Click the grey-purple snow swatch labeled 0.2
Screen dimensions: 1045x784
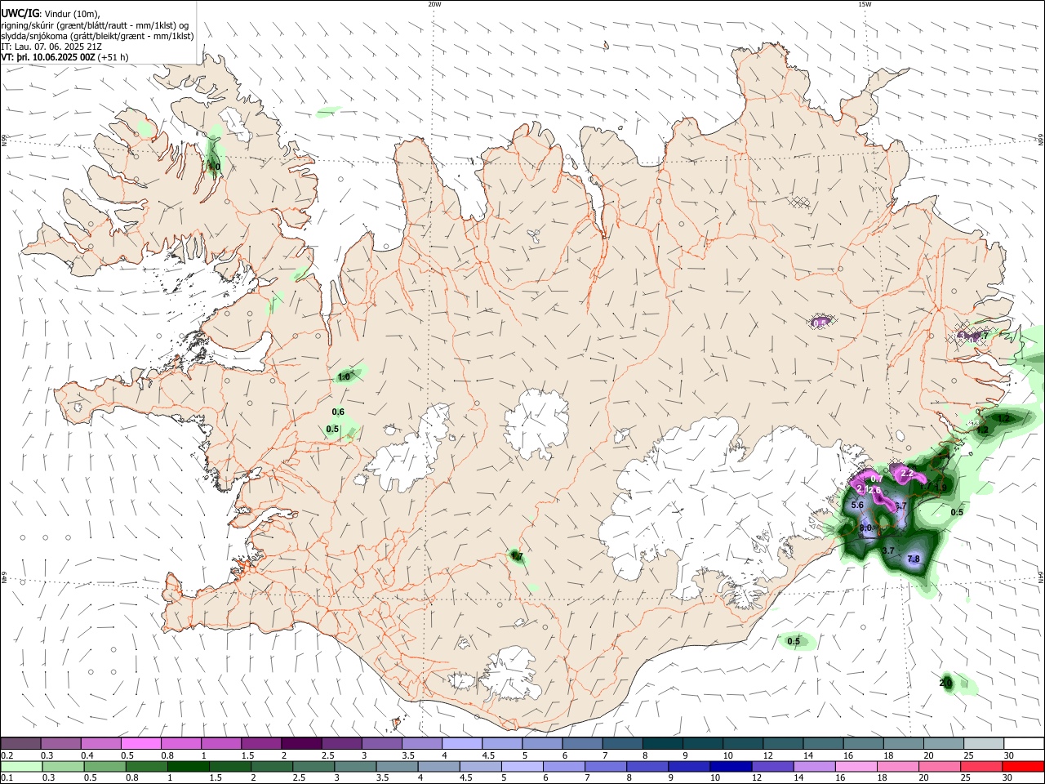[x=20, y=743]
